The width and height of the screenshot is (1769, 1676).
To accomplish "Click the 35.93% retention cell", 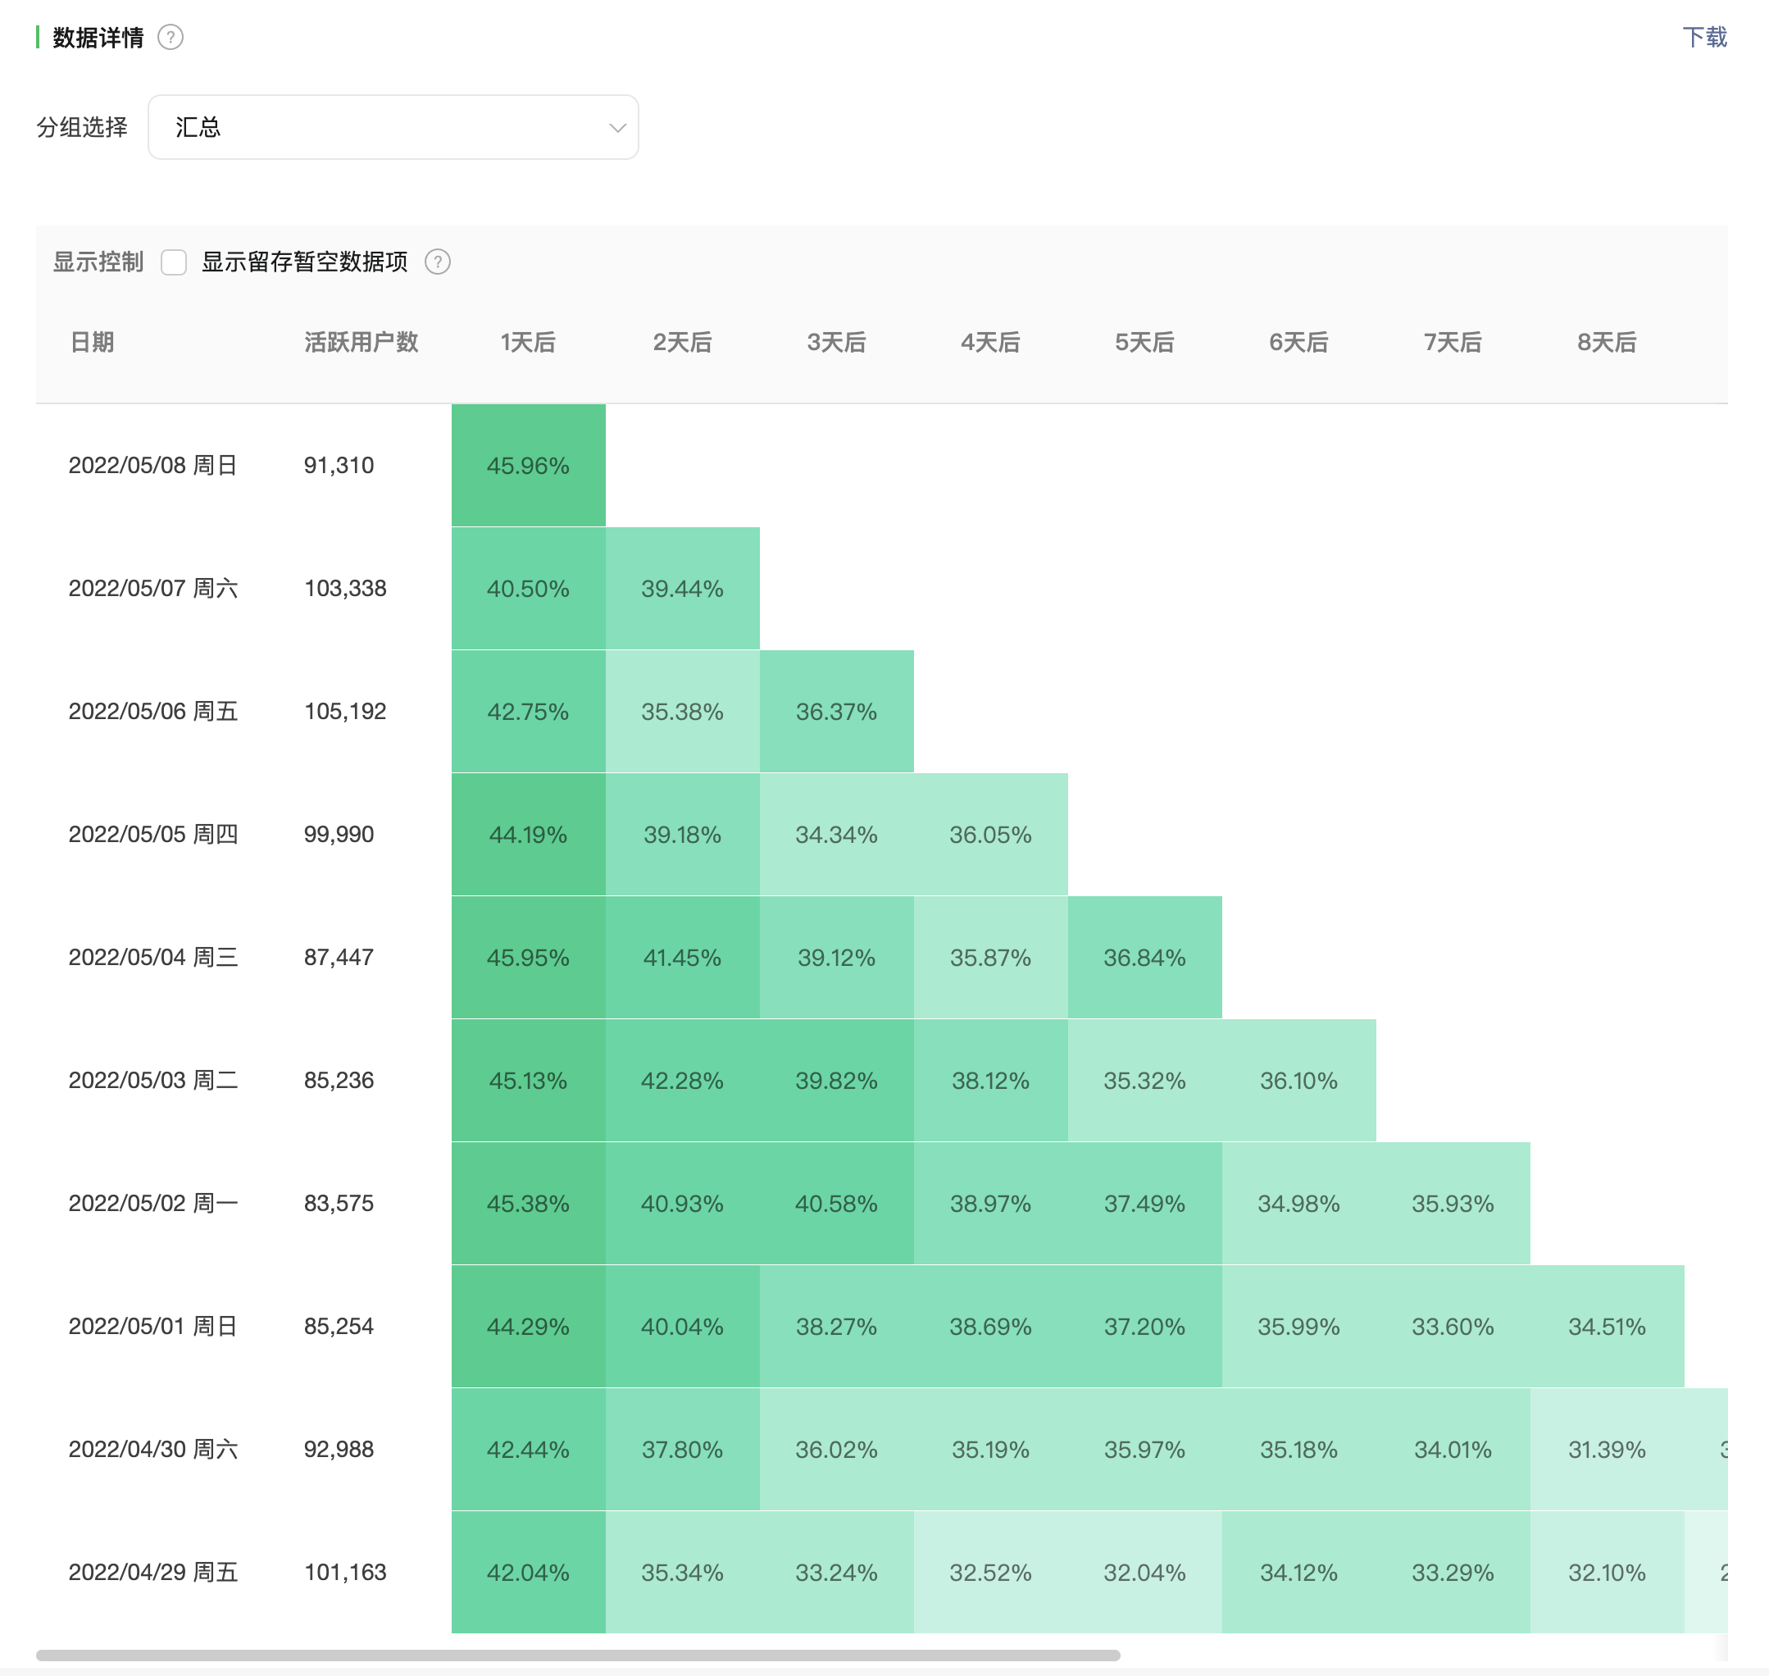I will (1453, 1204).
